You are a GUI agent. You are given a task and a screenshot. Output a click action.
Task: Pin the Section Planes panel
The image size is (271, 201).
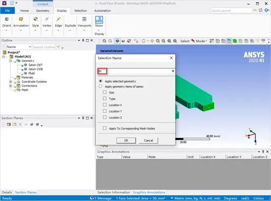coord(83,118)
